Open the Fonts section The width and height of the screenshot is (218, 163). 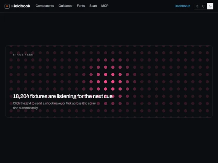[x=81, y=6]
